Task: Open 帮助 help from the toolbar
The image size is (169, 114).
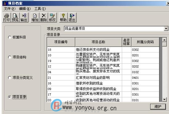Action: click(64, 18)
